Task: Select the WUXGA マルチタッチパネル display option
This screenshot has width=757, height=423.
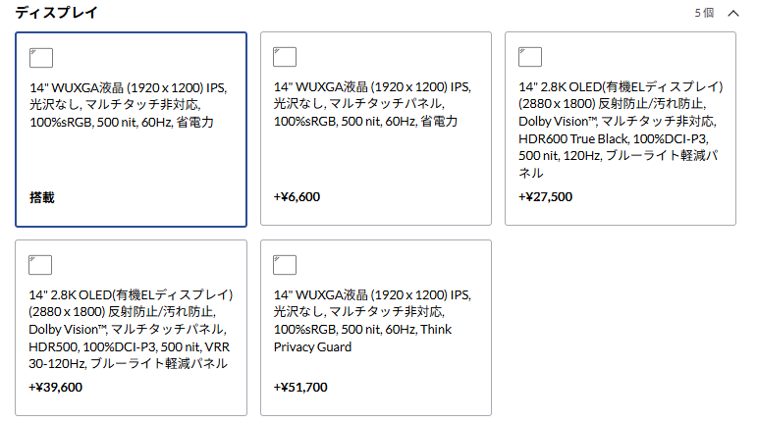Action: [x=376, y=129]
